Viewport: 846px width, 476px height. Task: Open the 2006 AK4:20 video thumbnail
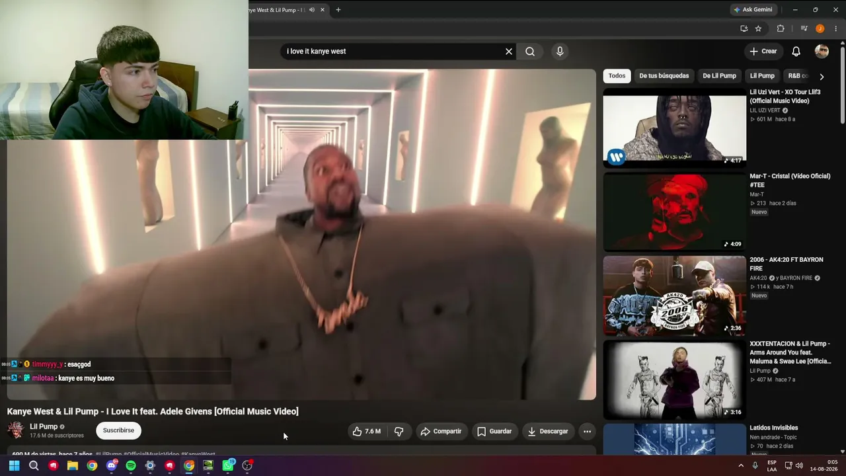674,296
